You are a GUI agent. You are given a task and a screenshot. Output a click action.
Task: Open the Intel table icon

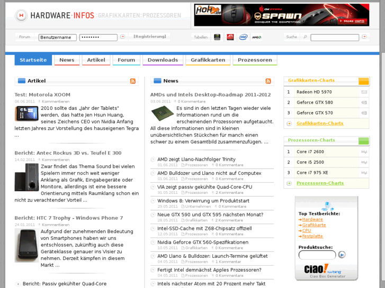coord(243,37)
